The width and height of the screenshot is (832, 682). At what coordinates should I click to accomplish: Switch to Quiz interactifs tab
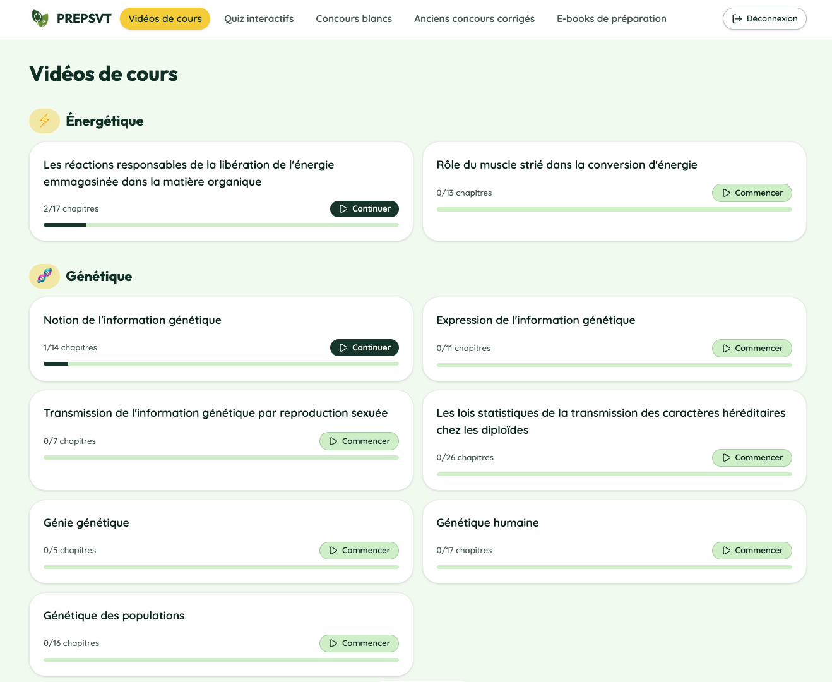point(259,19)
